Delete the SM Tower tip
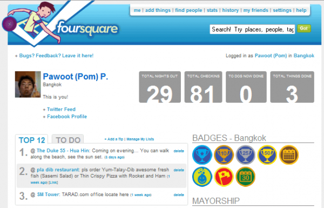The image size is (324, 208). [x=179, y=195]
